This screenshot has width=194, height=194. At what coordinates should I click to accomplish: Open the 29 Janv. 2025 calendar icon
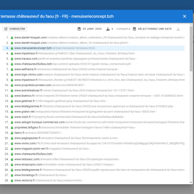(x=79, y=29)
